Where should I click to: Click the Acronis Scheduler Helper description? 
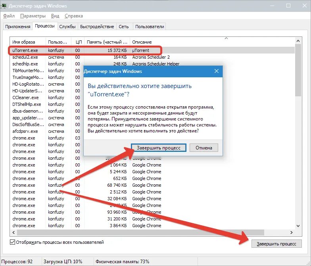pyautogui.click(x=155, y=64)
